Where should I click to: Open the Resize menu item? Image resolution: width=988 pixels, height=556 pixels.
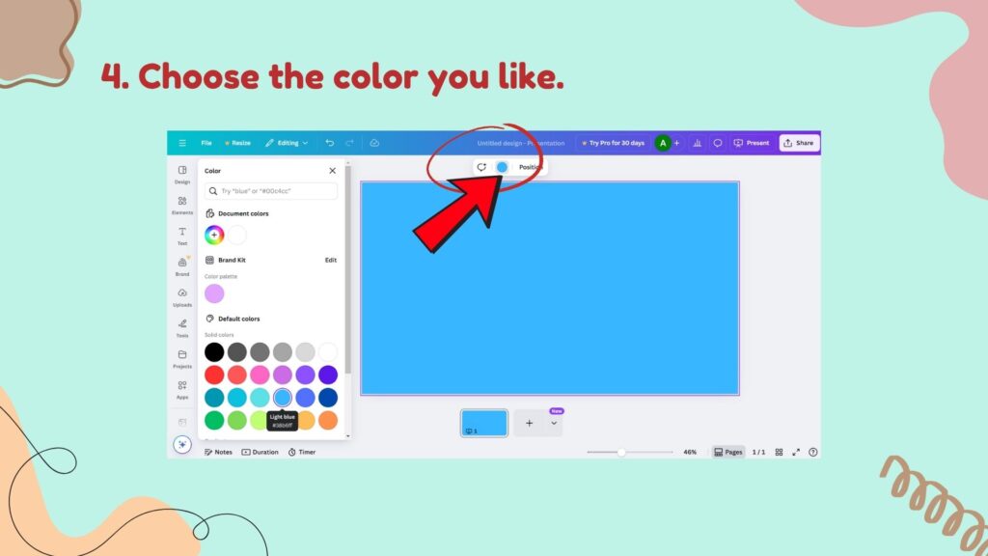(237, 143)
